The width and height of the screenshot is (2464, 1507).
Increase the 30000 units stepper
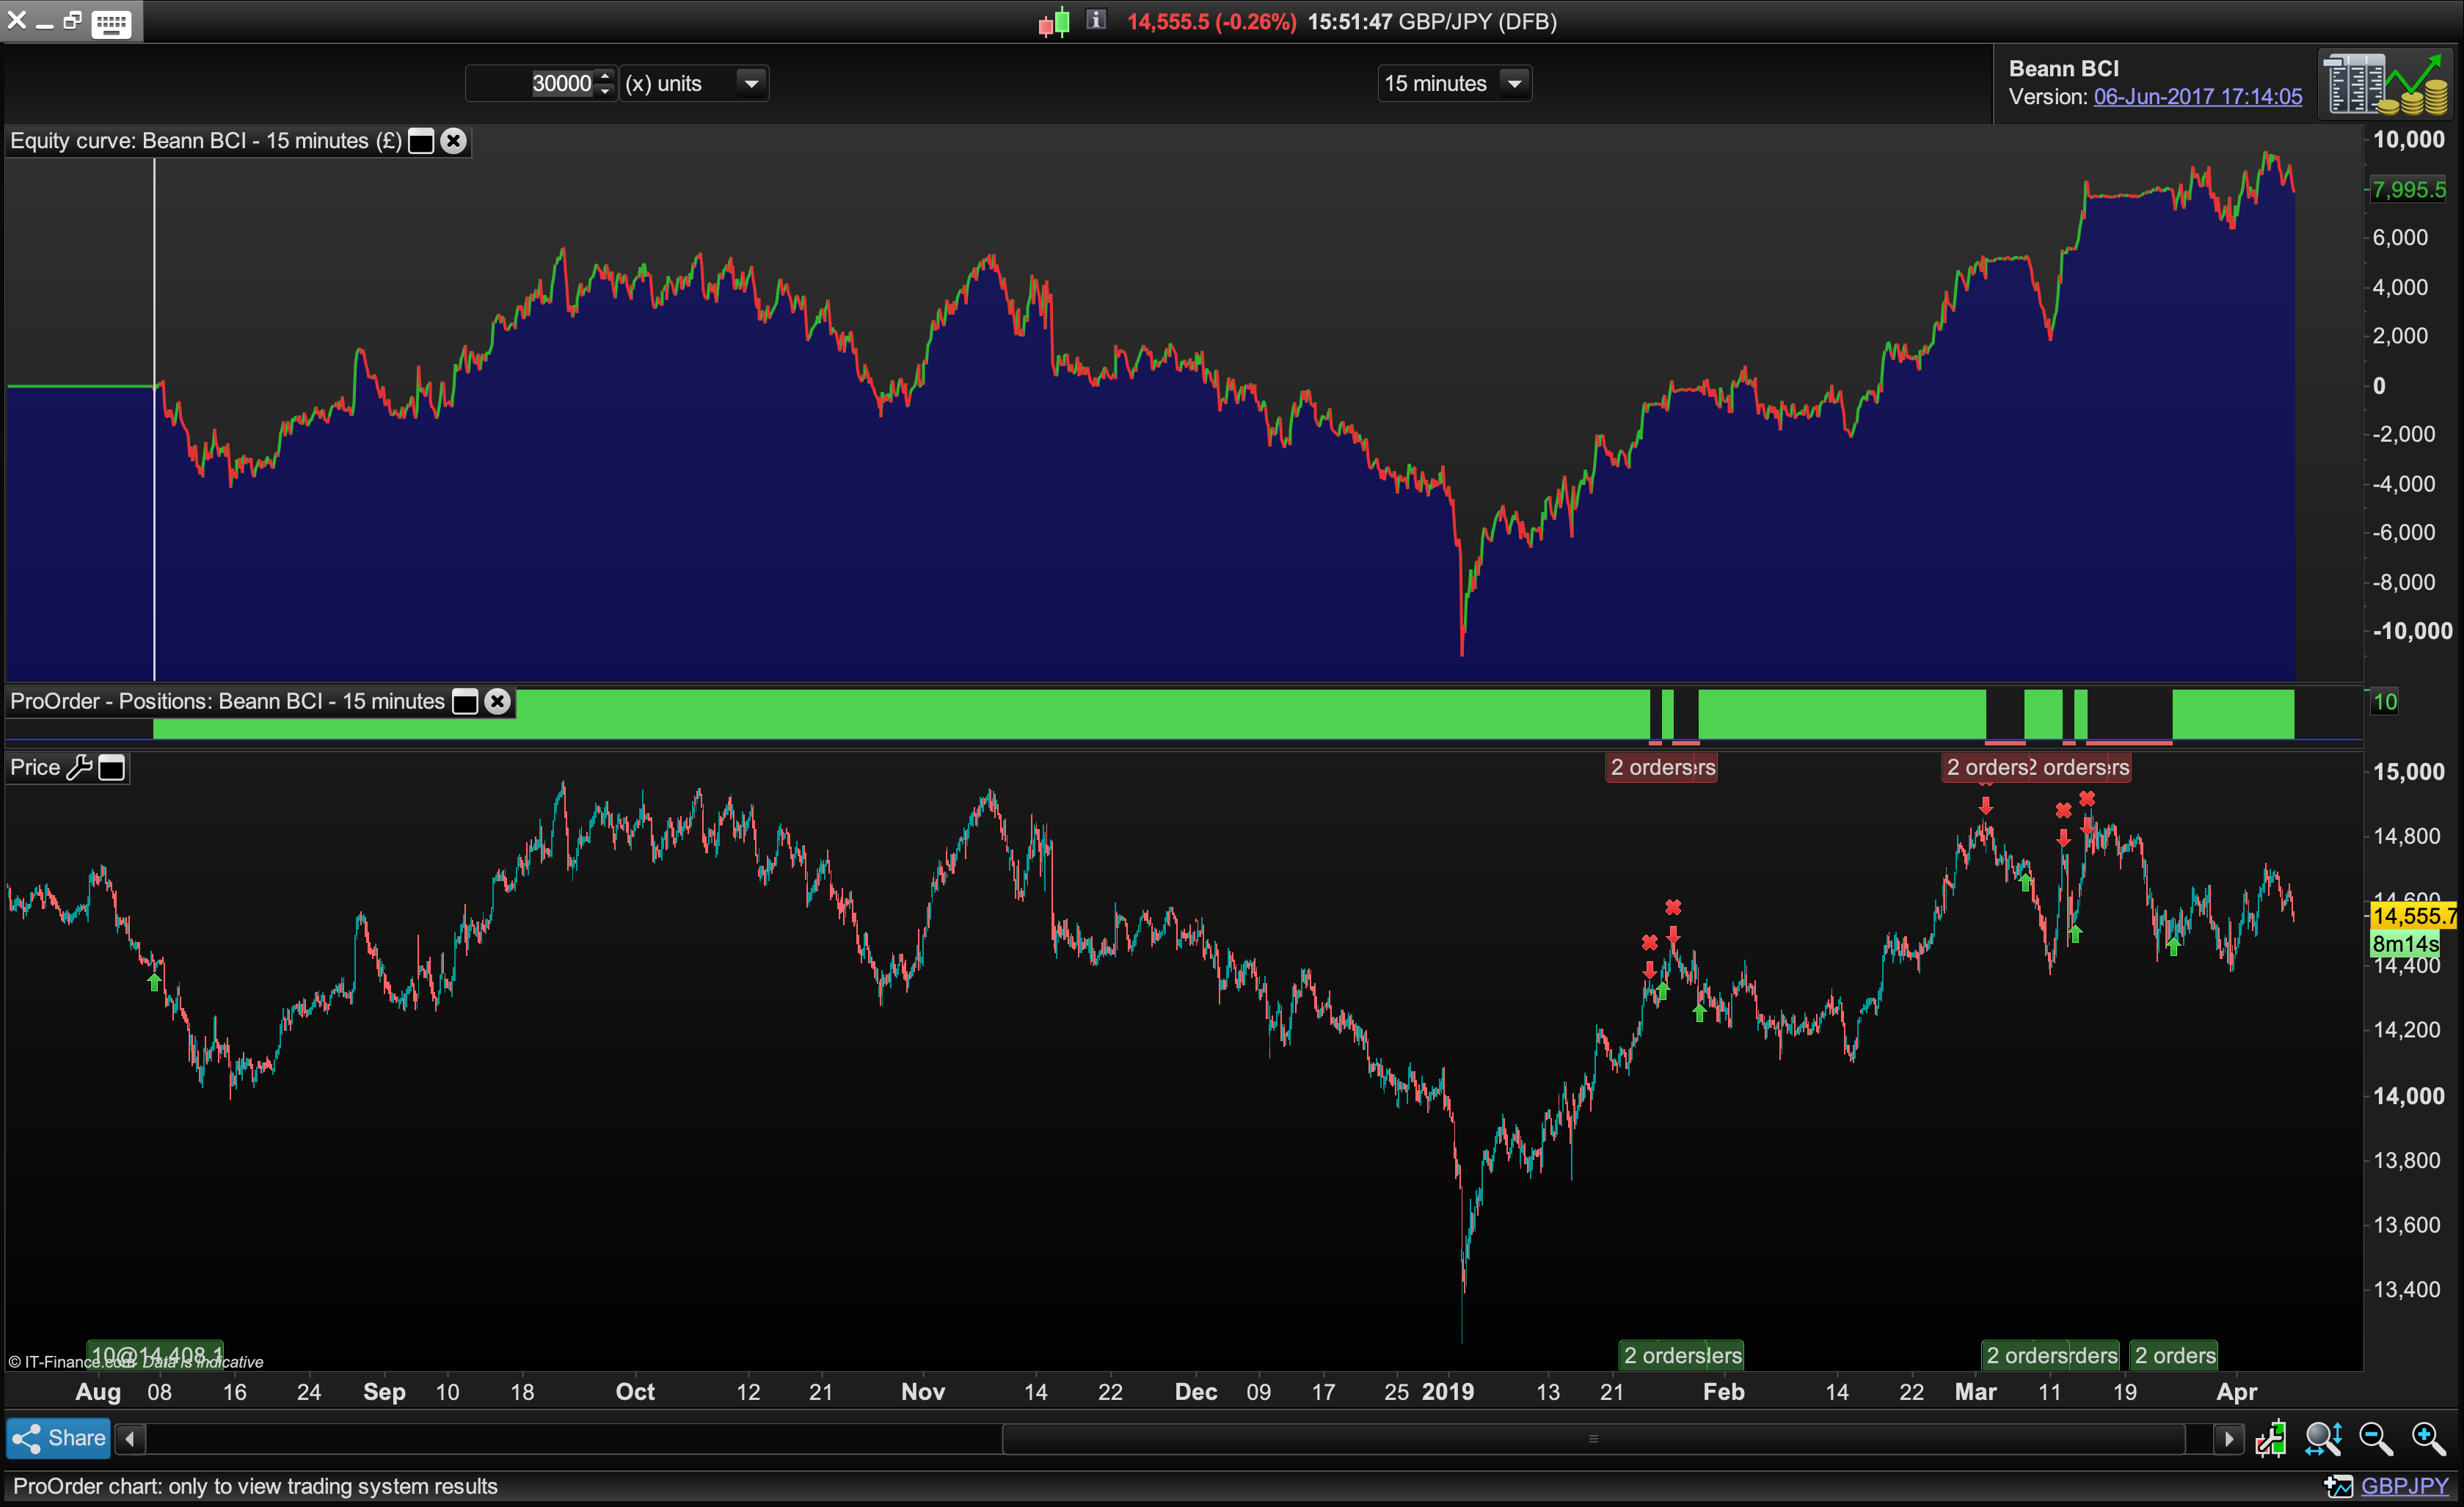coord(604,76)
